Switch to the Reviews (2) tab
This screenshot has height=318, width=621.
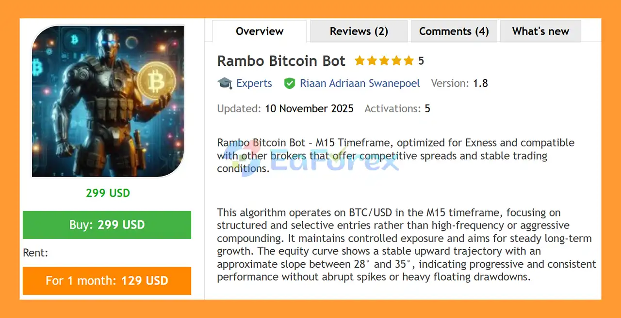[359, 31]
